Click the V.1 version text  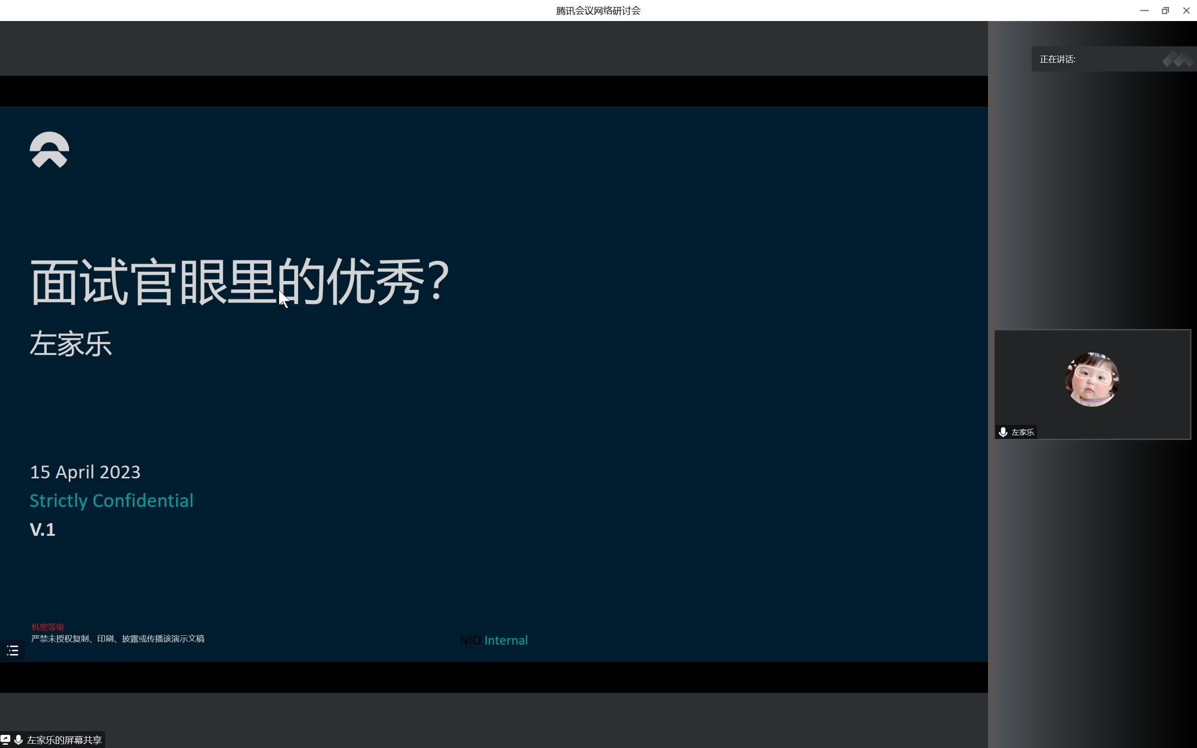click(43, 529)
